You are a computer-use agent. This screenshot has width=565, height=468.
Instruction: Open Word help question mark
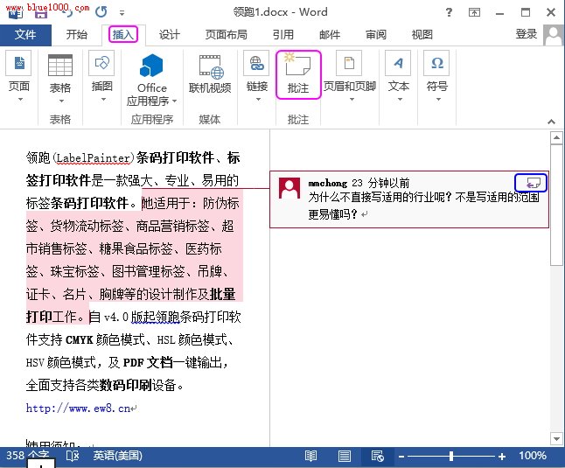[x=449, y=12]
